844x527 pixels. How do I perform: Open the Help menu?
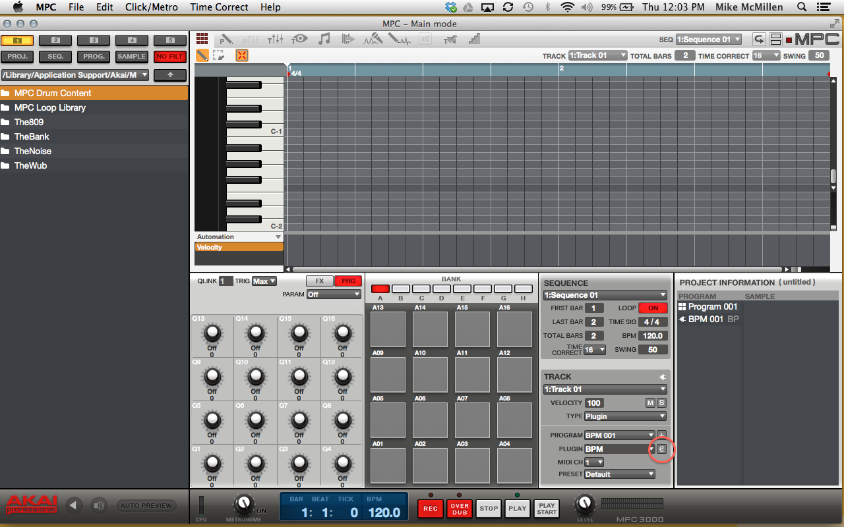click(270, 7)
